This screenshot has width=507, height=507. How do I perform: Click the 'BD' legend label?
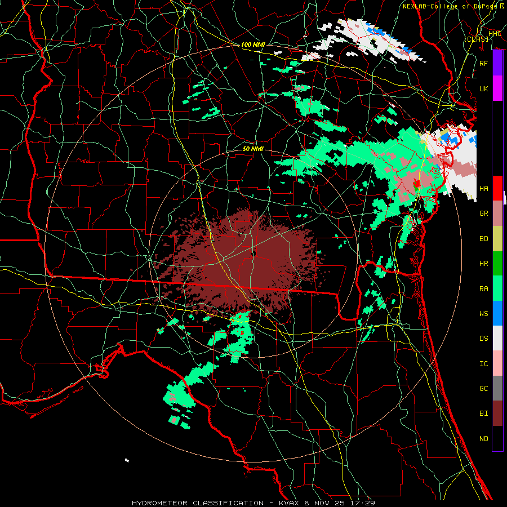(483, 239)
